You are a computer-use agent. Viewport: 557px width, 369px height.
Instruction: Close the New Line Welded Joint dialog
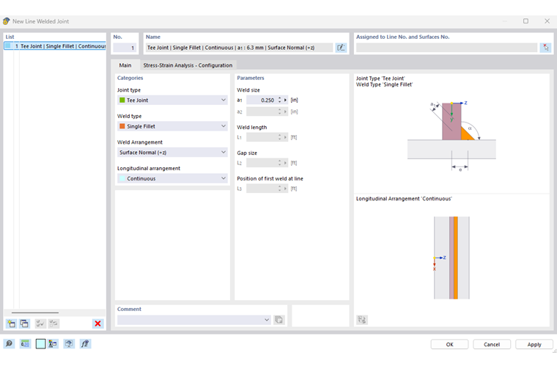547,21
